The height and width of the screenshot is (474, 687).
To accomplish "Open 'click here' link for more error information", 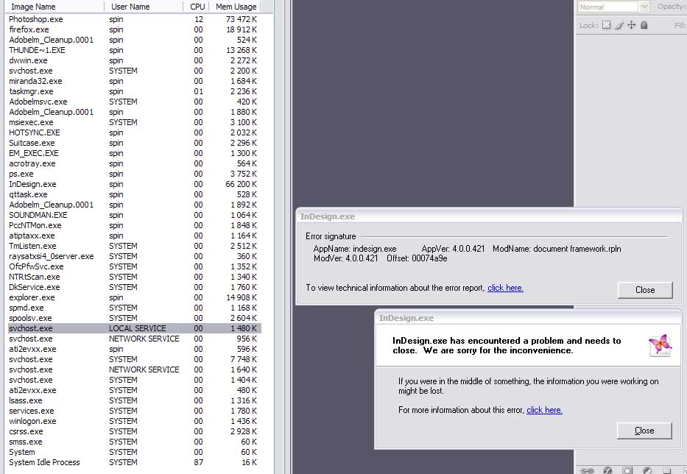I will click(x=544, y=410).
